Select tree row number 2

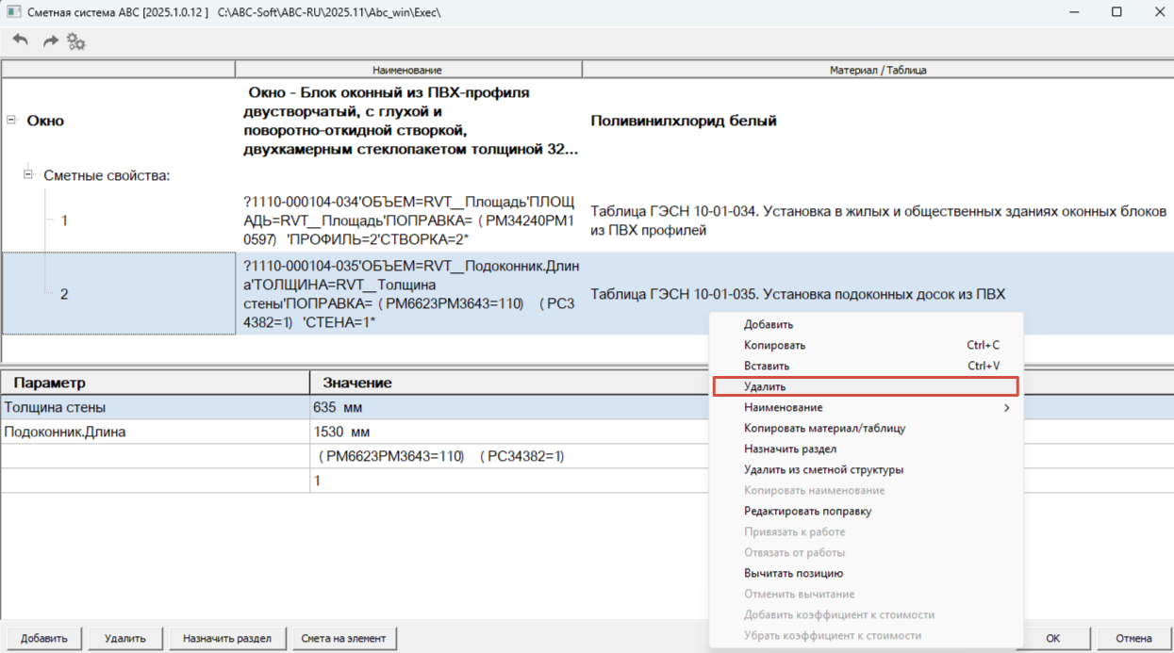tap(64, 294)
